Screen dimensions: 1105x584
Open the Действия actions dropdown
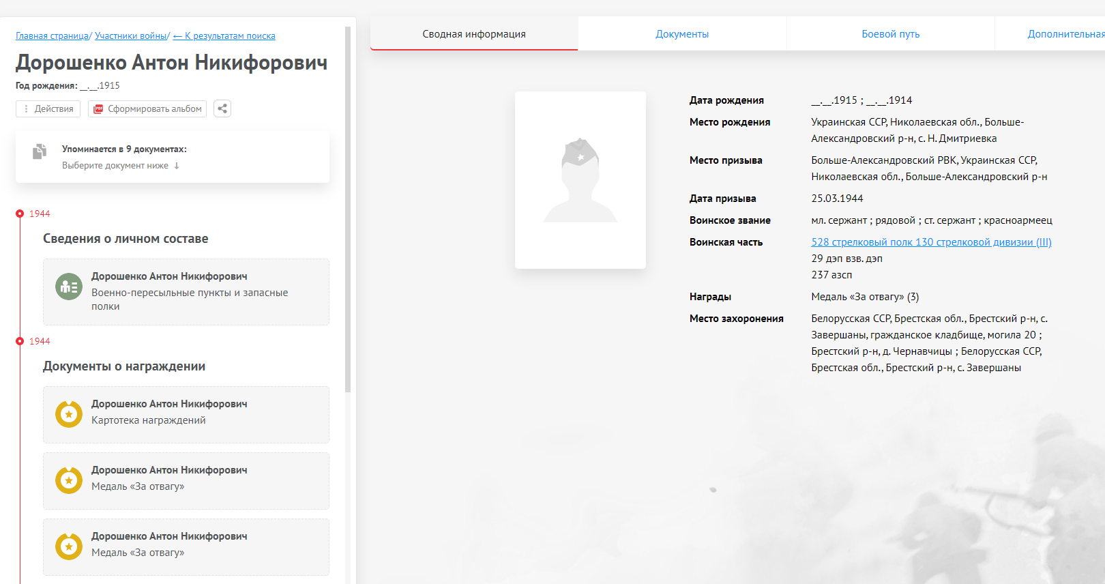(48, 109)
